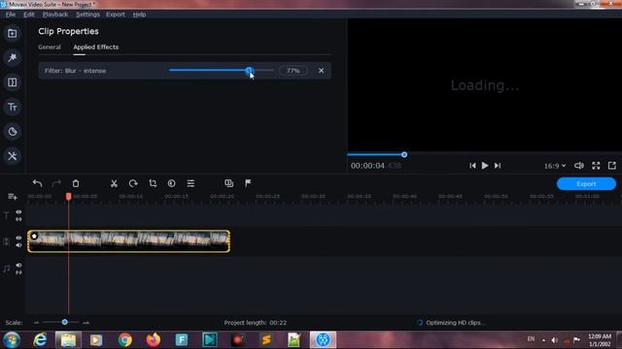Screen dimensions: 622x349
Task: Toggle title track link icon
Action: tap(18, 219)
